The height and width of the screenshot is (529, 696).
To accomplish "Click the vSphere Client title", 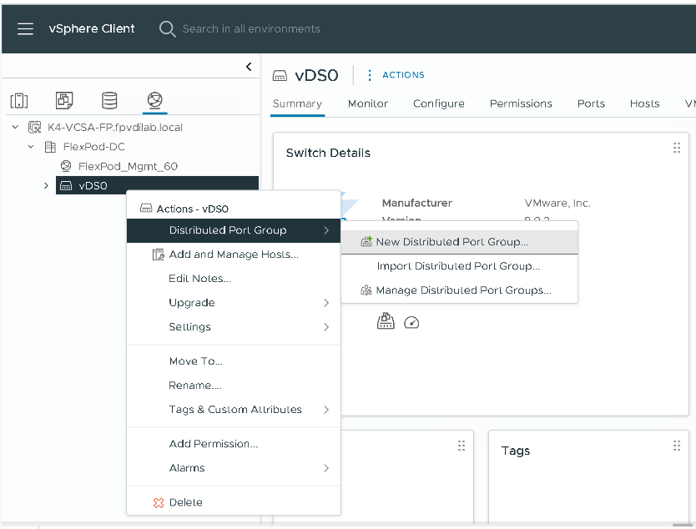I will tap(92, 29).
